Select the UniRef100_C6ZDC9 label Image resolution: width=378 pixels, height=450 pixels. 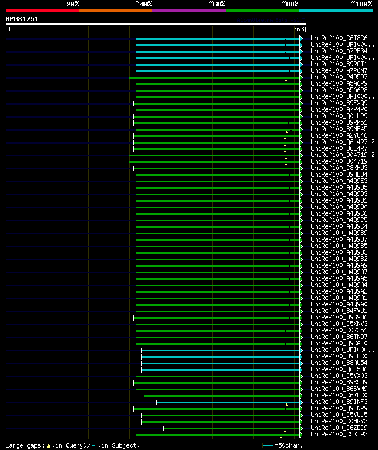point(339,428)
